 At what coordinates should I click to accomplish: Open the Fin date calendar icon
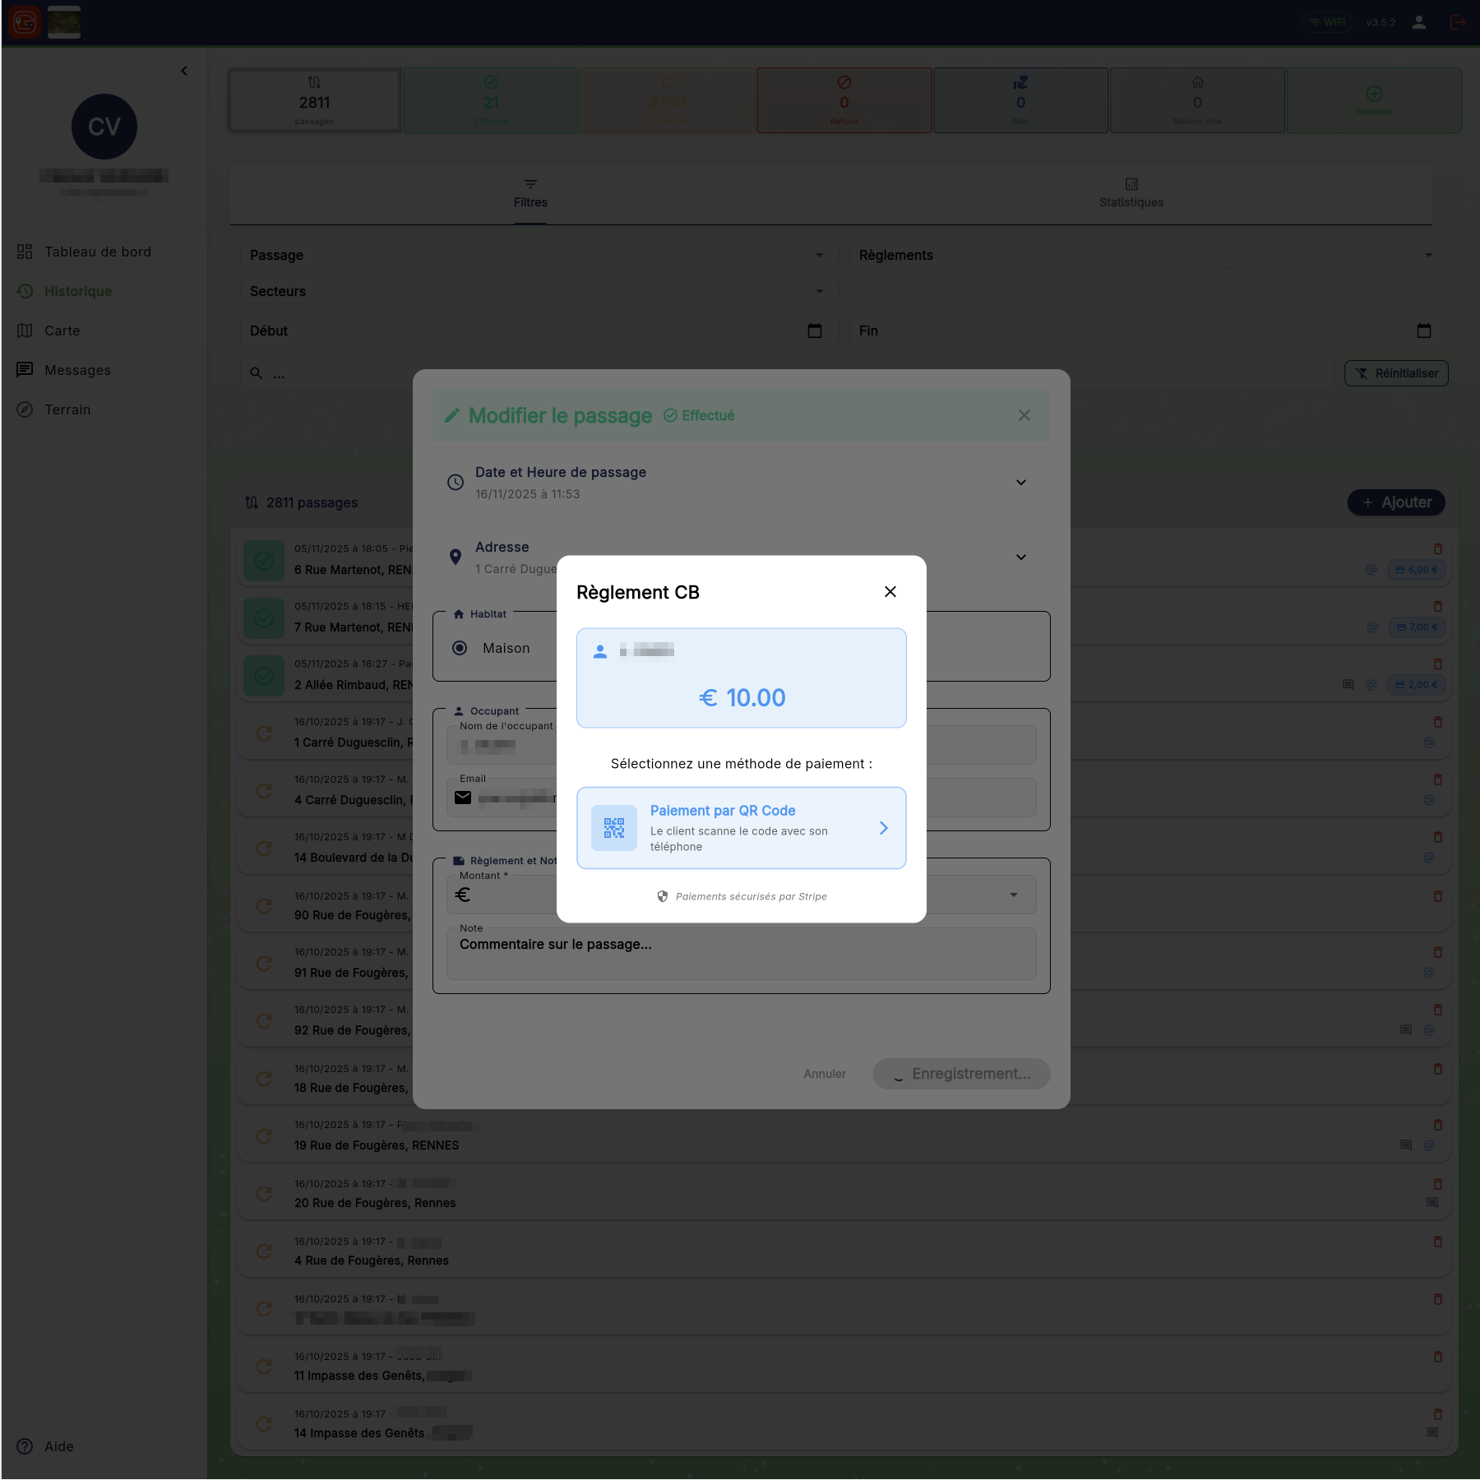click(1423, 331)
